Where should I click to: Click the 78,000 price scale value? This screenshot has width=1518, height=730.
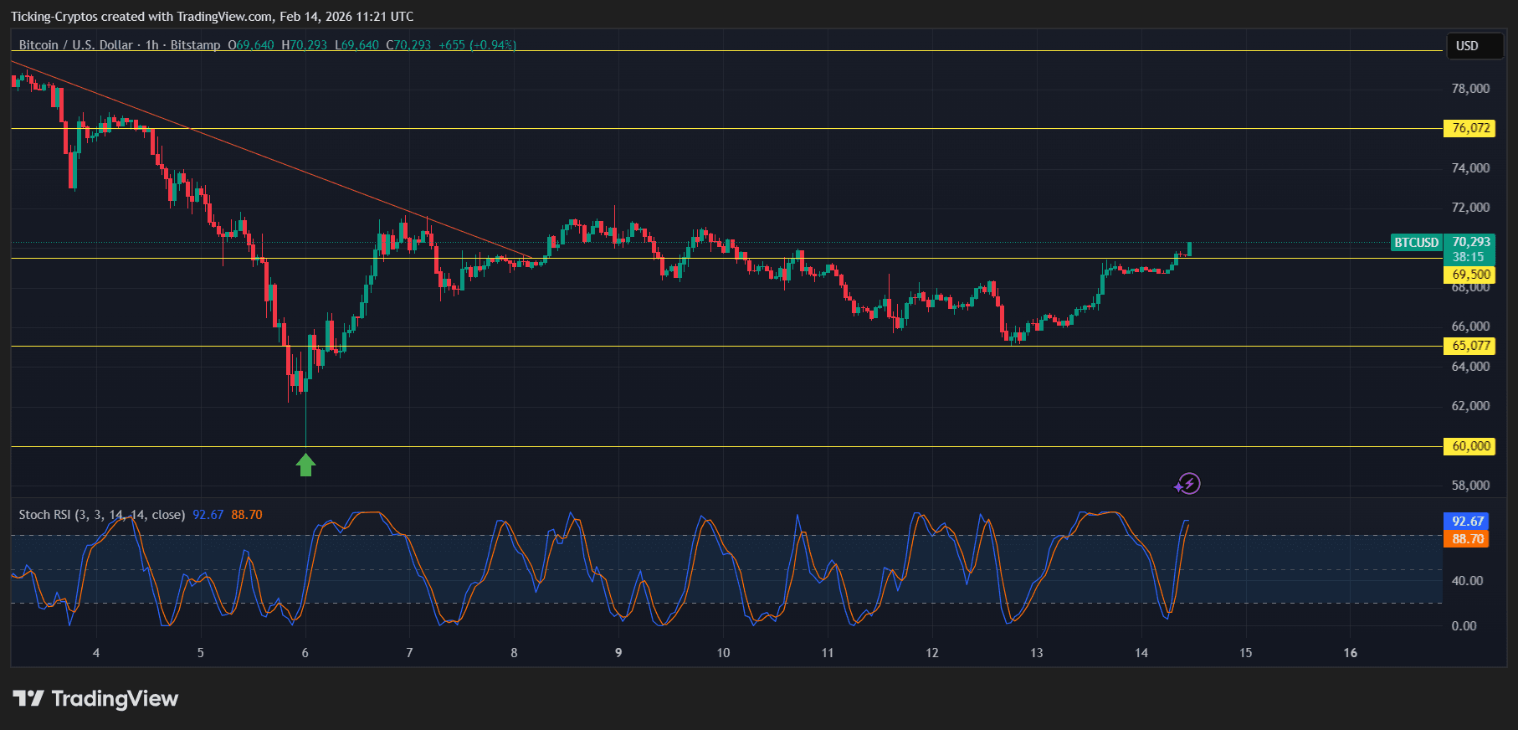click(x=1470, y=89)
